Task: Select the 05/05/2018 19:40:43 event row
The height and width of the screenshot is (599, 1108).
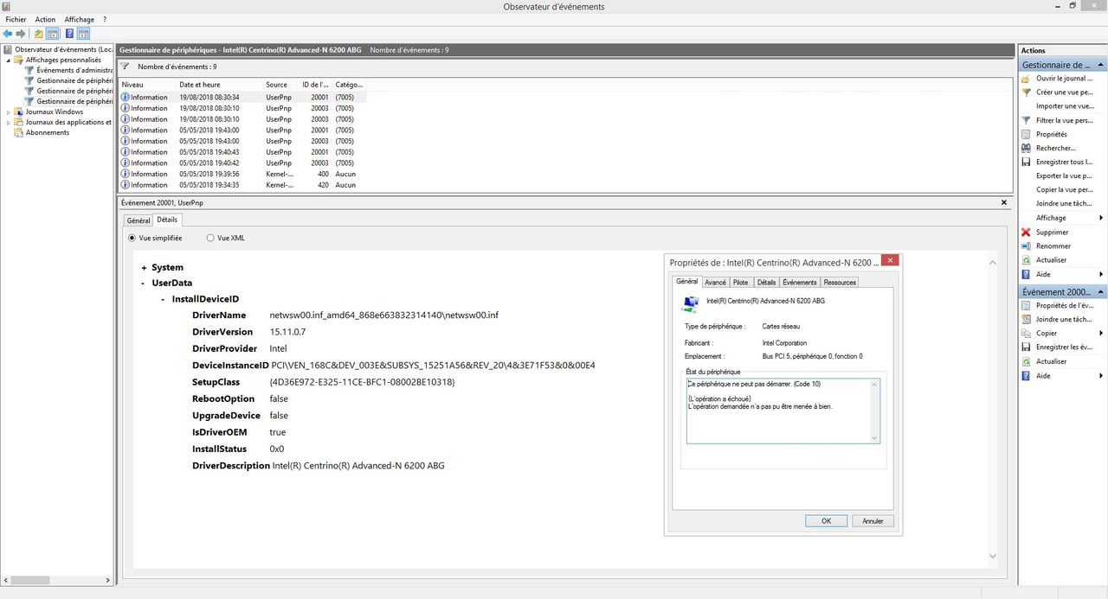Action: pyautogui.click(x=242, y=152)
